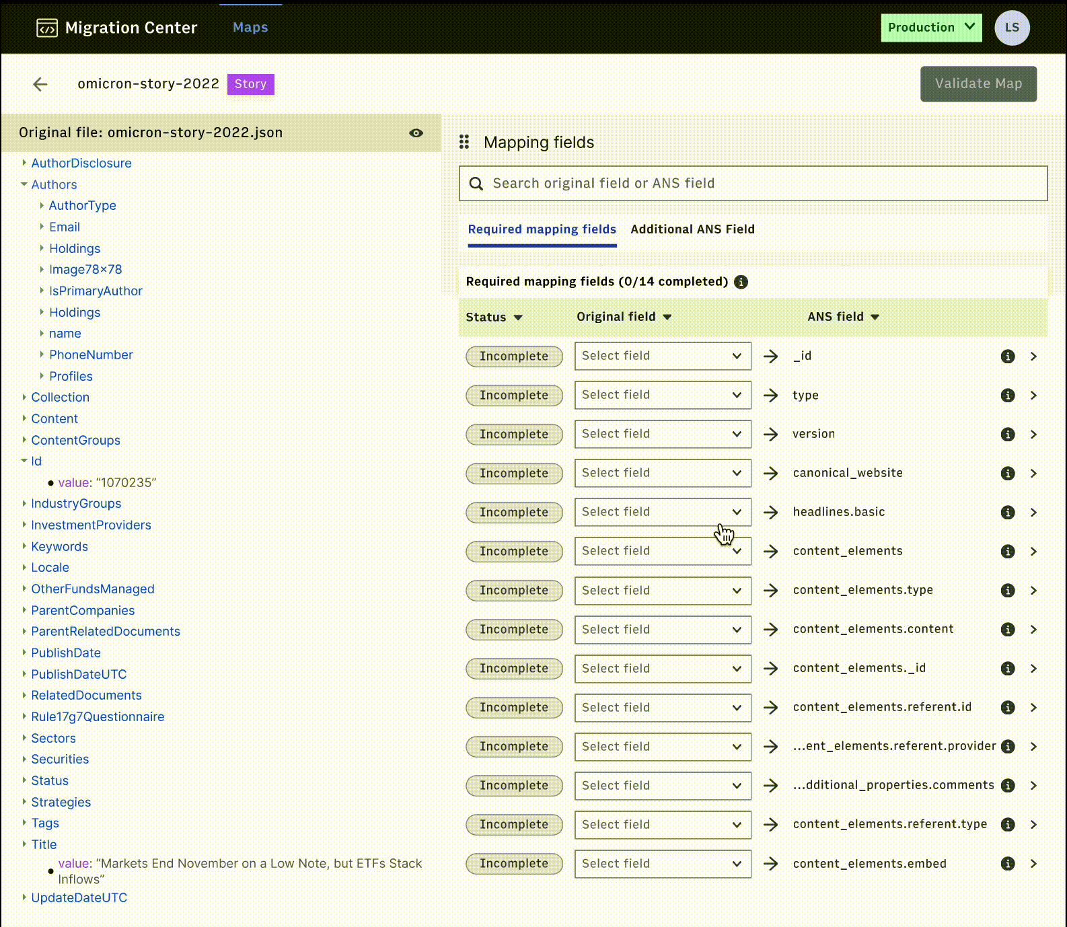Show info for content_elements.referent.id field

[1008, 707]
